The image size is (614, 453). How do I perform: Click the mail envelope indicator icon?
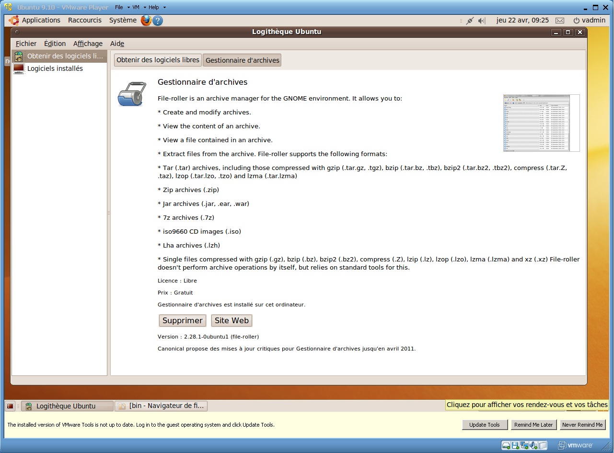tap(560, 21)
